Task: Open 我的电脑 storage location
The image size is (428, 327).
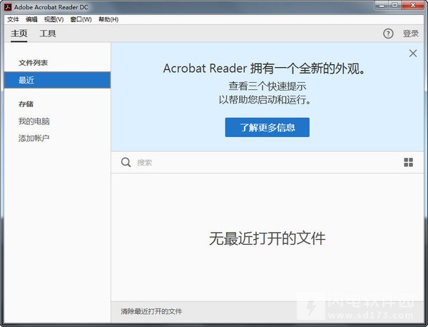Action: point(34,121)
